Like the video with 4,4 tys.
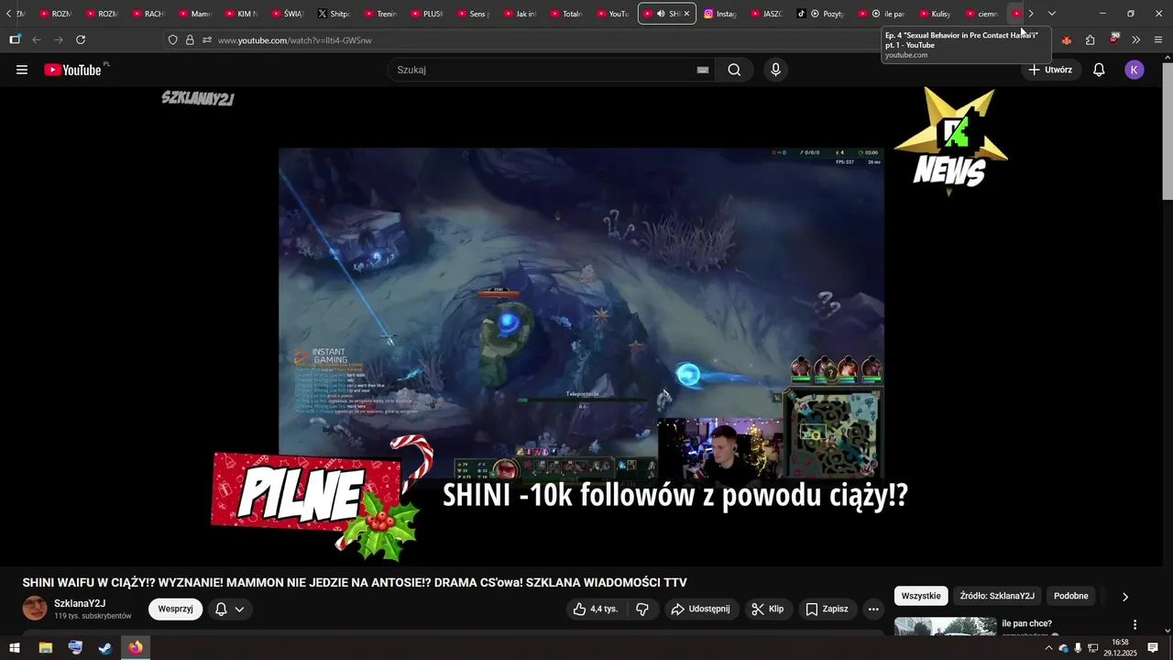Image resolution: width=1173 pixels, height=660 pixels. 596,609
